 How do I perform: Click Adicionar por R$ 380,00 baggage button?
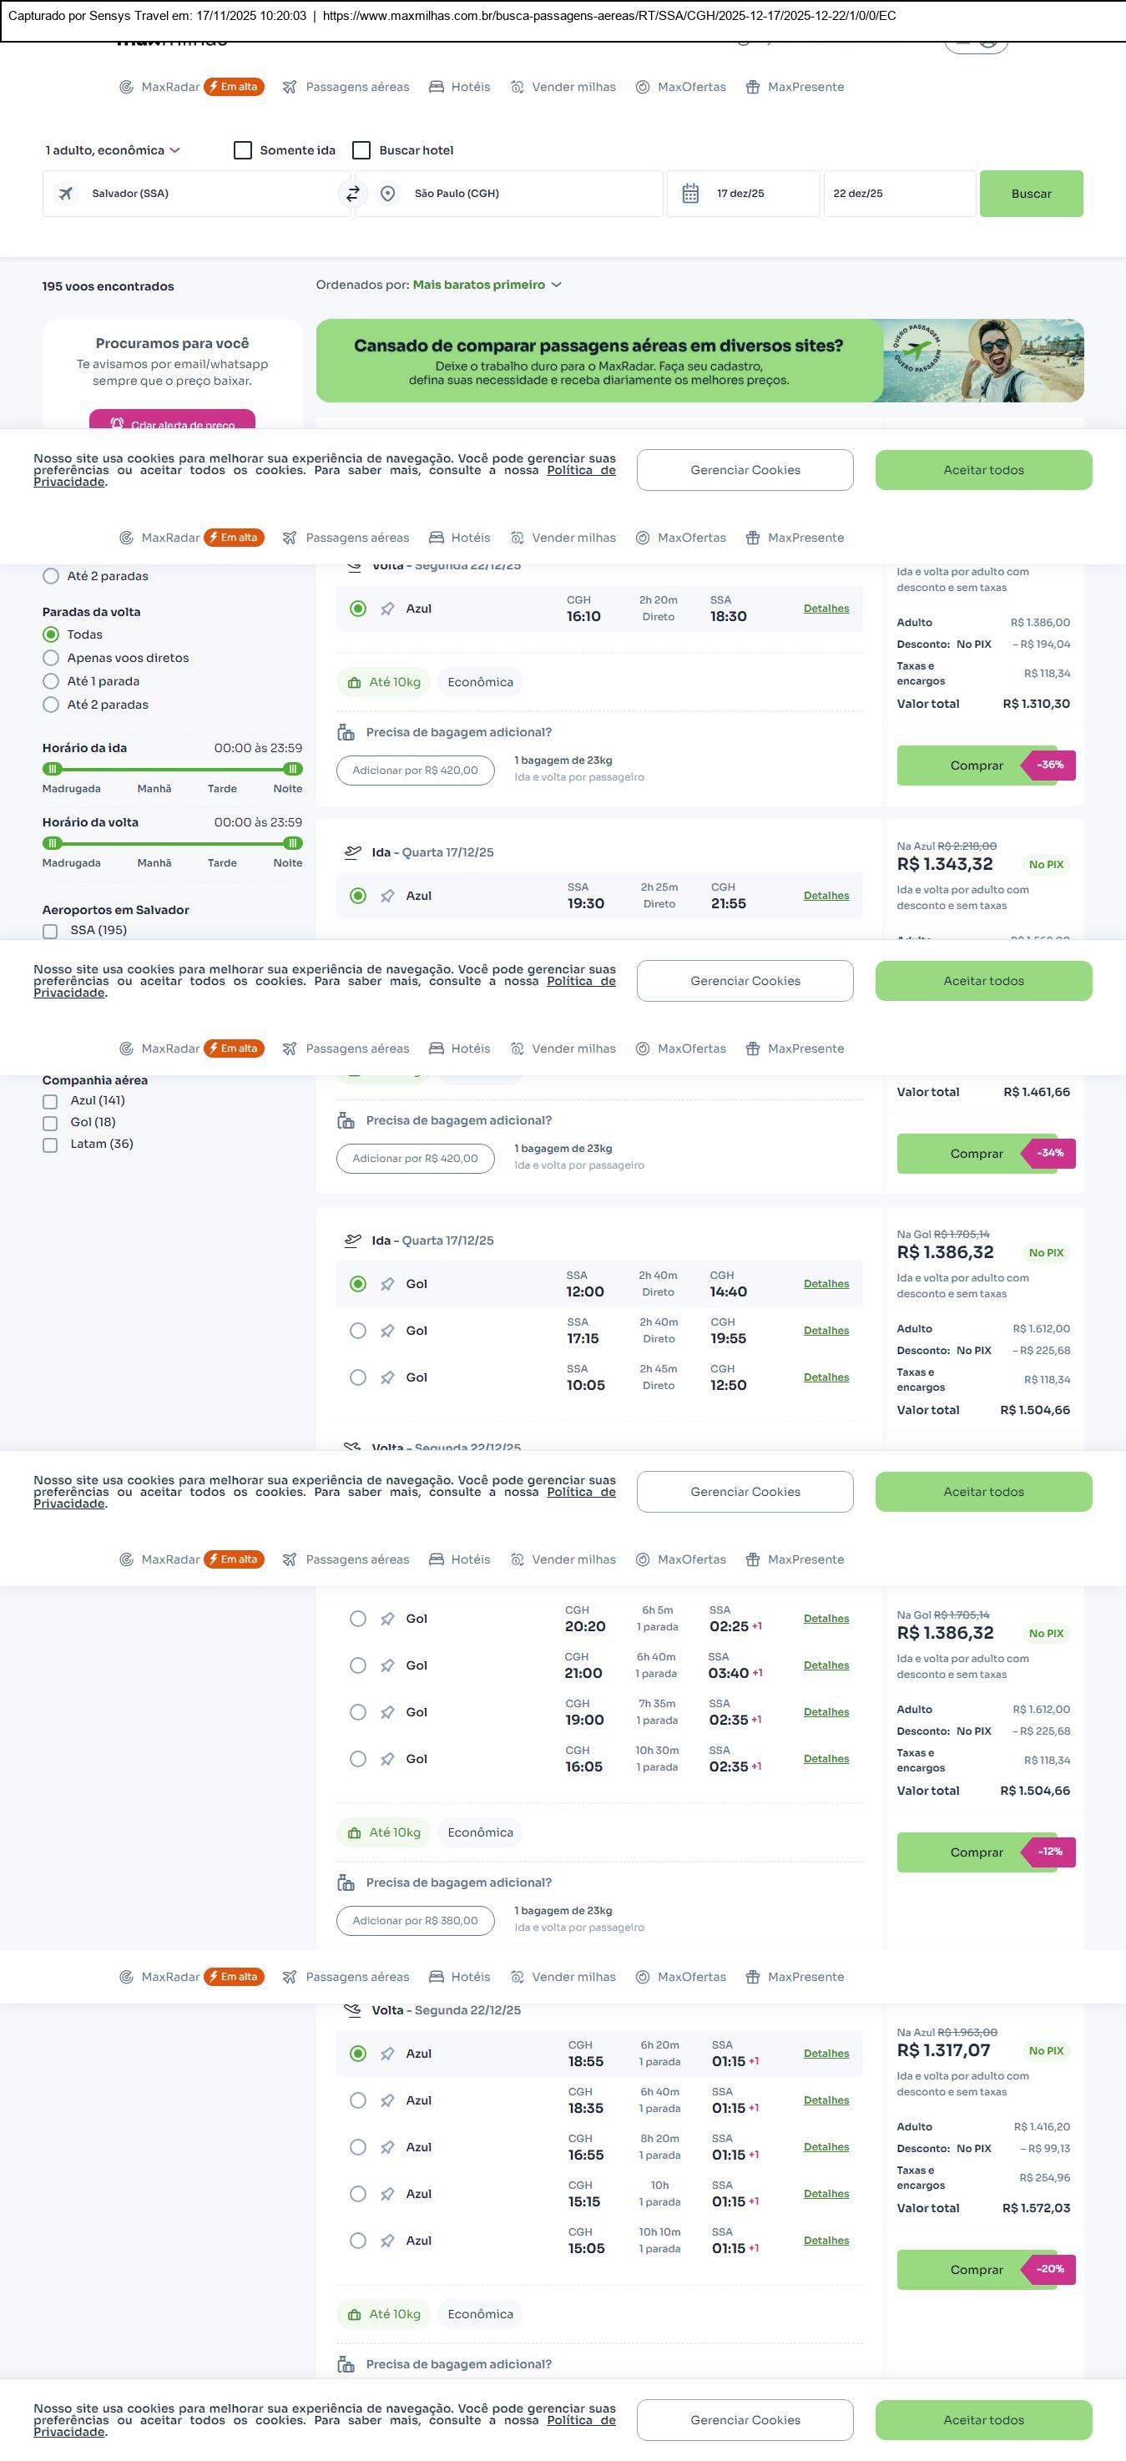pyautogui.click(x=416, y=1920)
